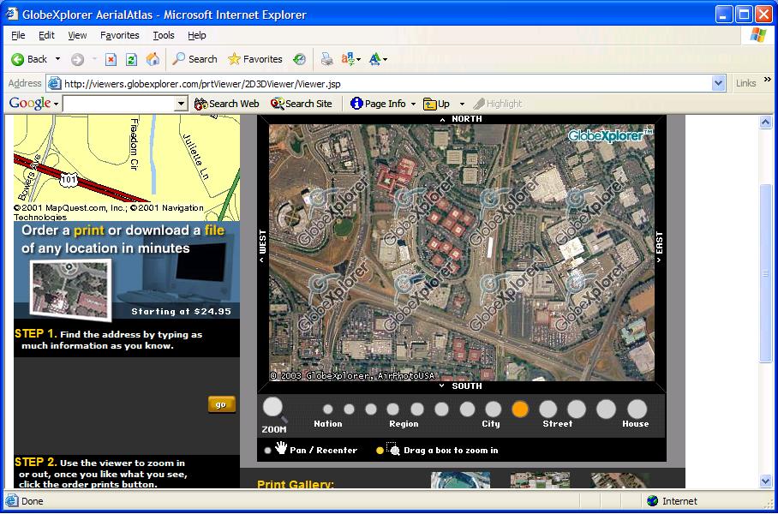Click the Print icon in toolbar
778x514 pixels.
coord(326,59)
